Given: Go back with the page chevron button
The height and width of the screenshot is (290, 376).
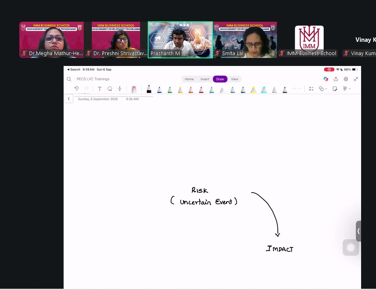Looking at the screenshot, I should point(69,99).
